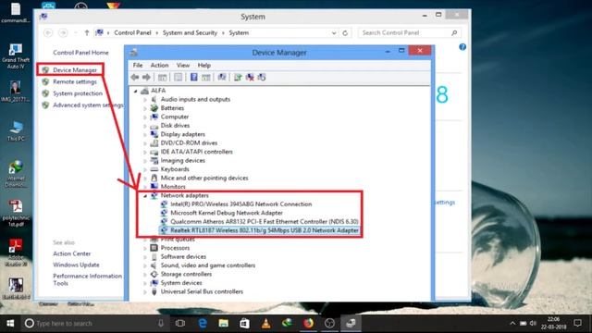Select Microsoft Kernel Debug Network Adapter

227,213
